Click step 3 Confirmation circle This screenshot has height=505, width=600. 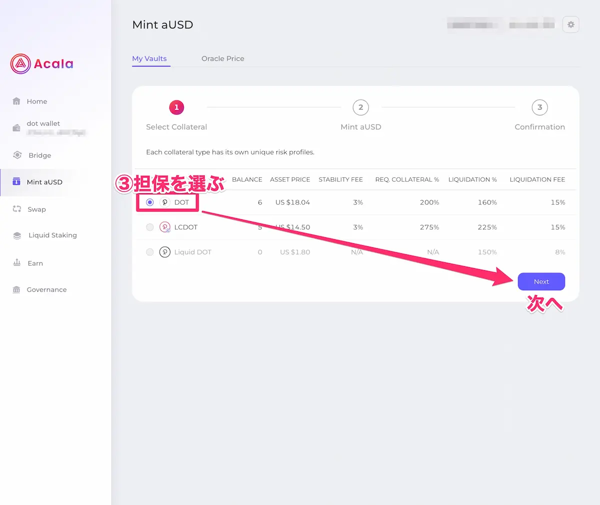pos(540,107)
